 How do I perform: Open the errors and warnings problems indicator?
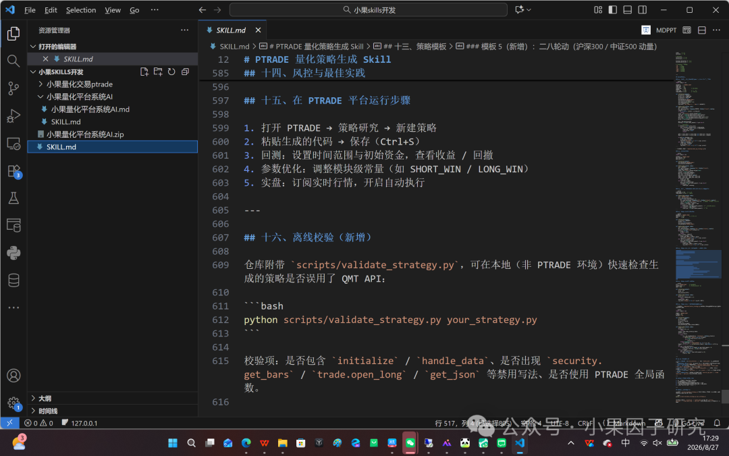coord(38,423)
